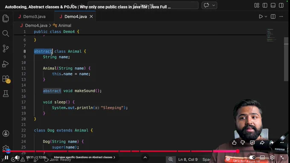This screenshot has height=163, width=290.
Task: Click the zoom magnifier in status bar
Action: 171,159
